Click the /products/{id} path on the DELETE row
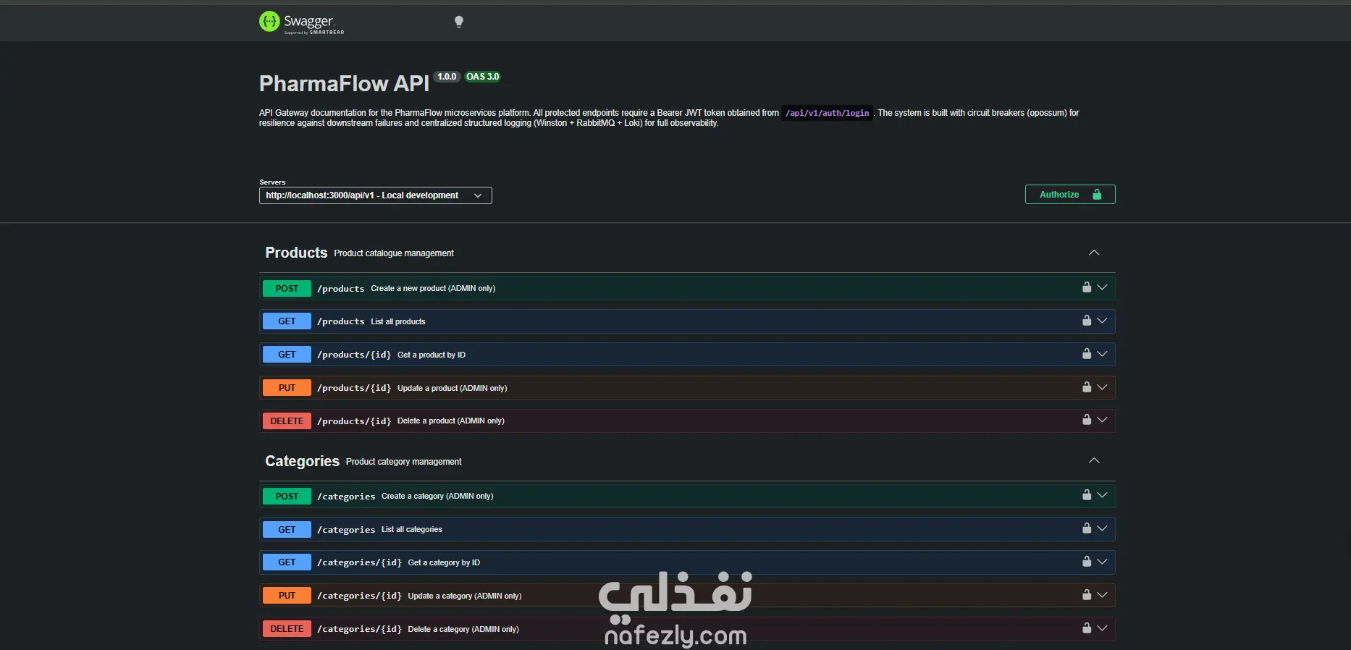This screenshot has width=1351, height=650. coord(354,421)
